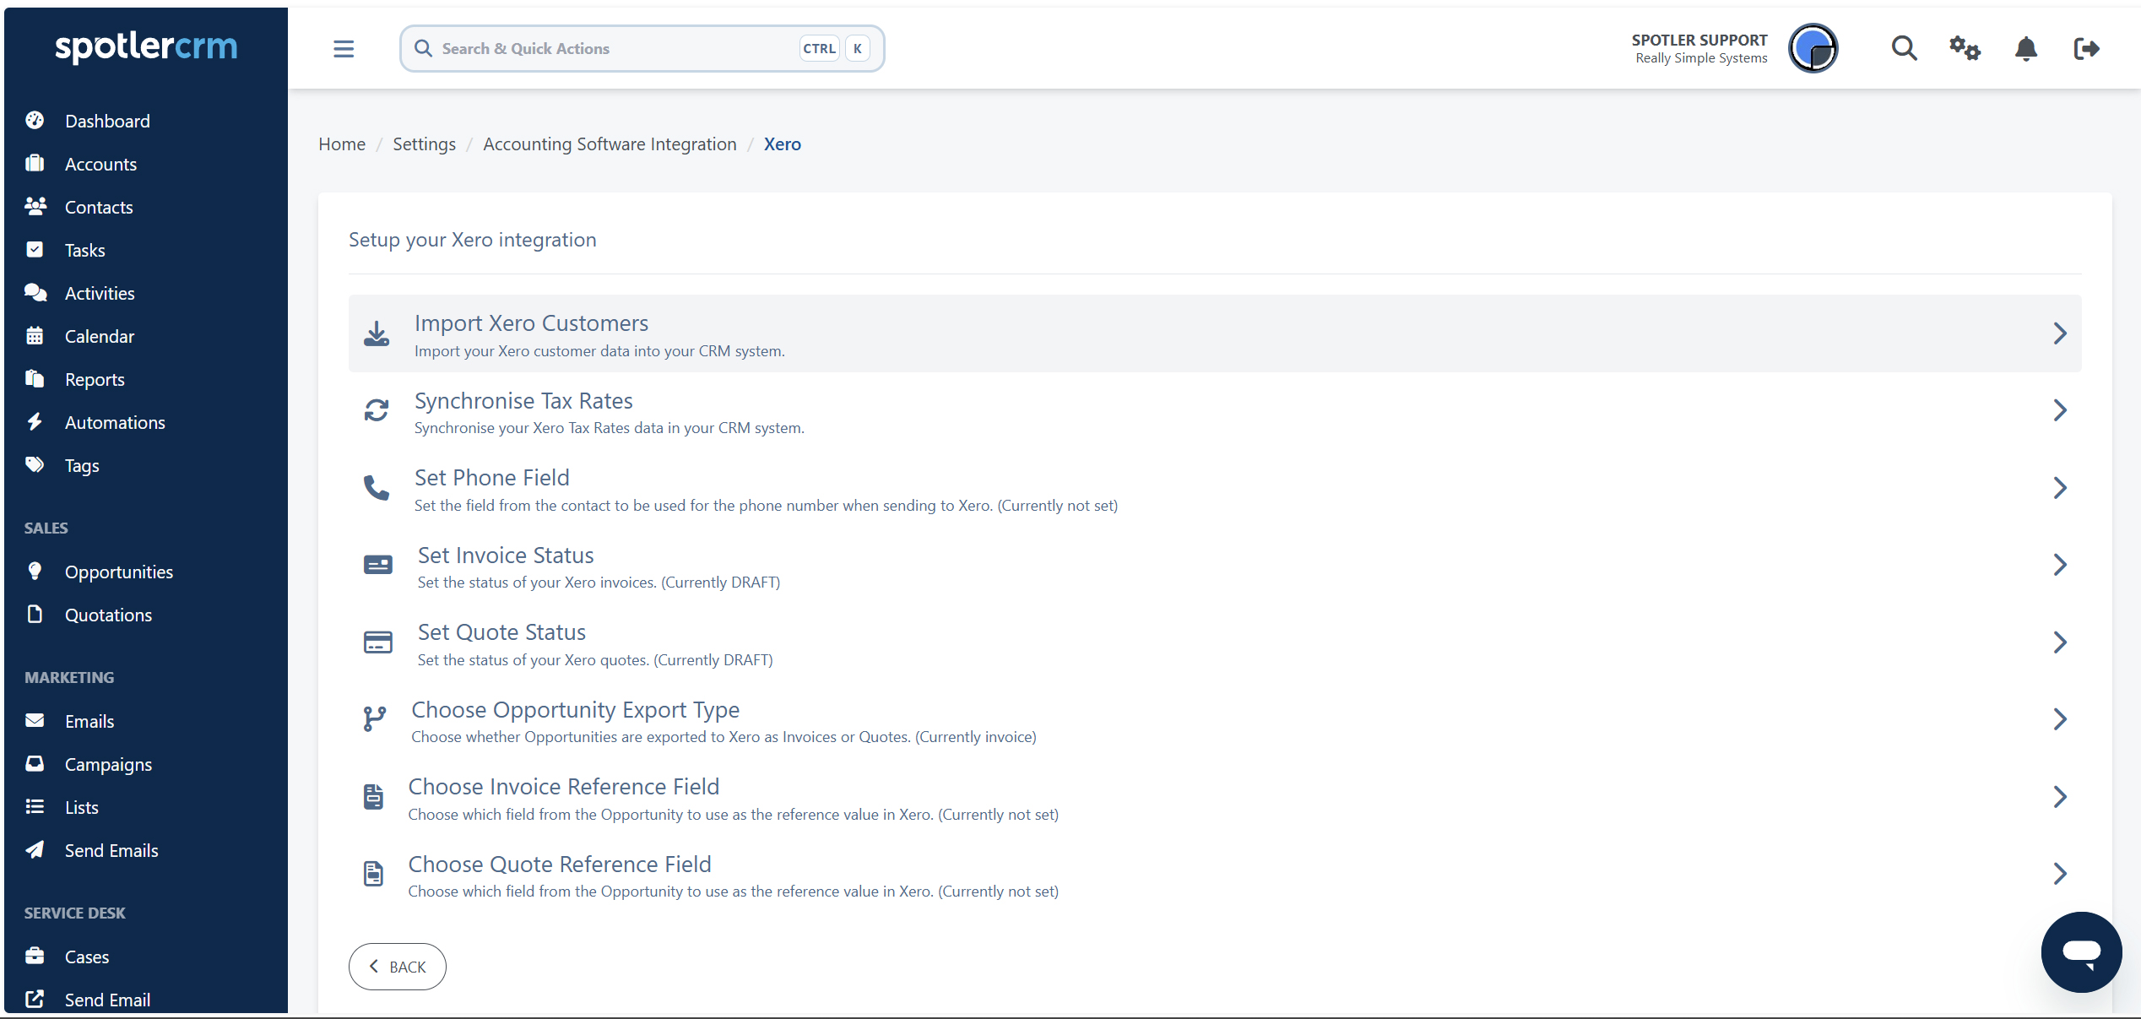Open Accounts from the sidebar menu
This screenshot has height=1019, width=2141.
coord(100,164)
